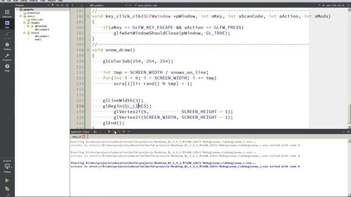Close the snow_c output tab
The width and height of the screenshot is (351, 197).
[84, 136]
